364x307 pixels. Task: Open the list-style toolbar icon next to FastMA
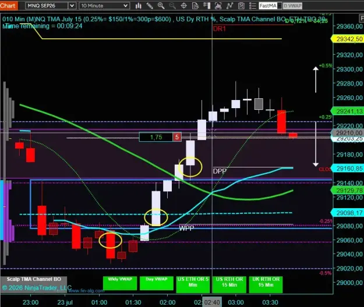click(x=253, y=6)
